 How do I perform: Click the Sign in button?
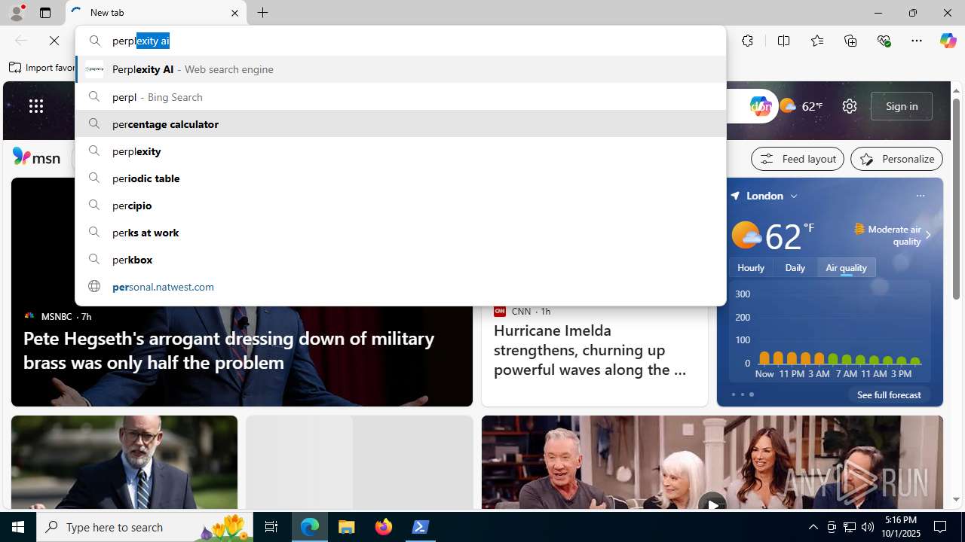(x=901, y=106)
